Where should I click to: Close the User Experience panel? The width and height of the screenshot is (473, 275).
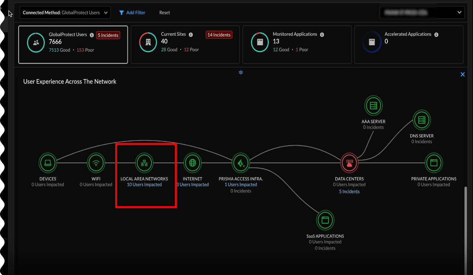[x=463, y=75]
